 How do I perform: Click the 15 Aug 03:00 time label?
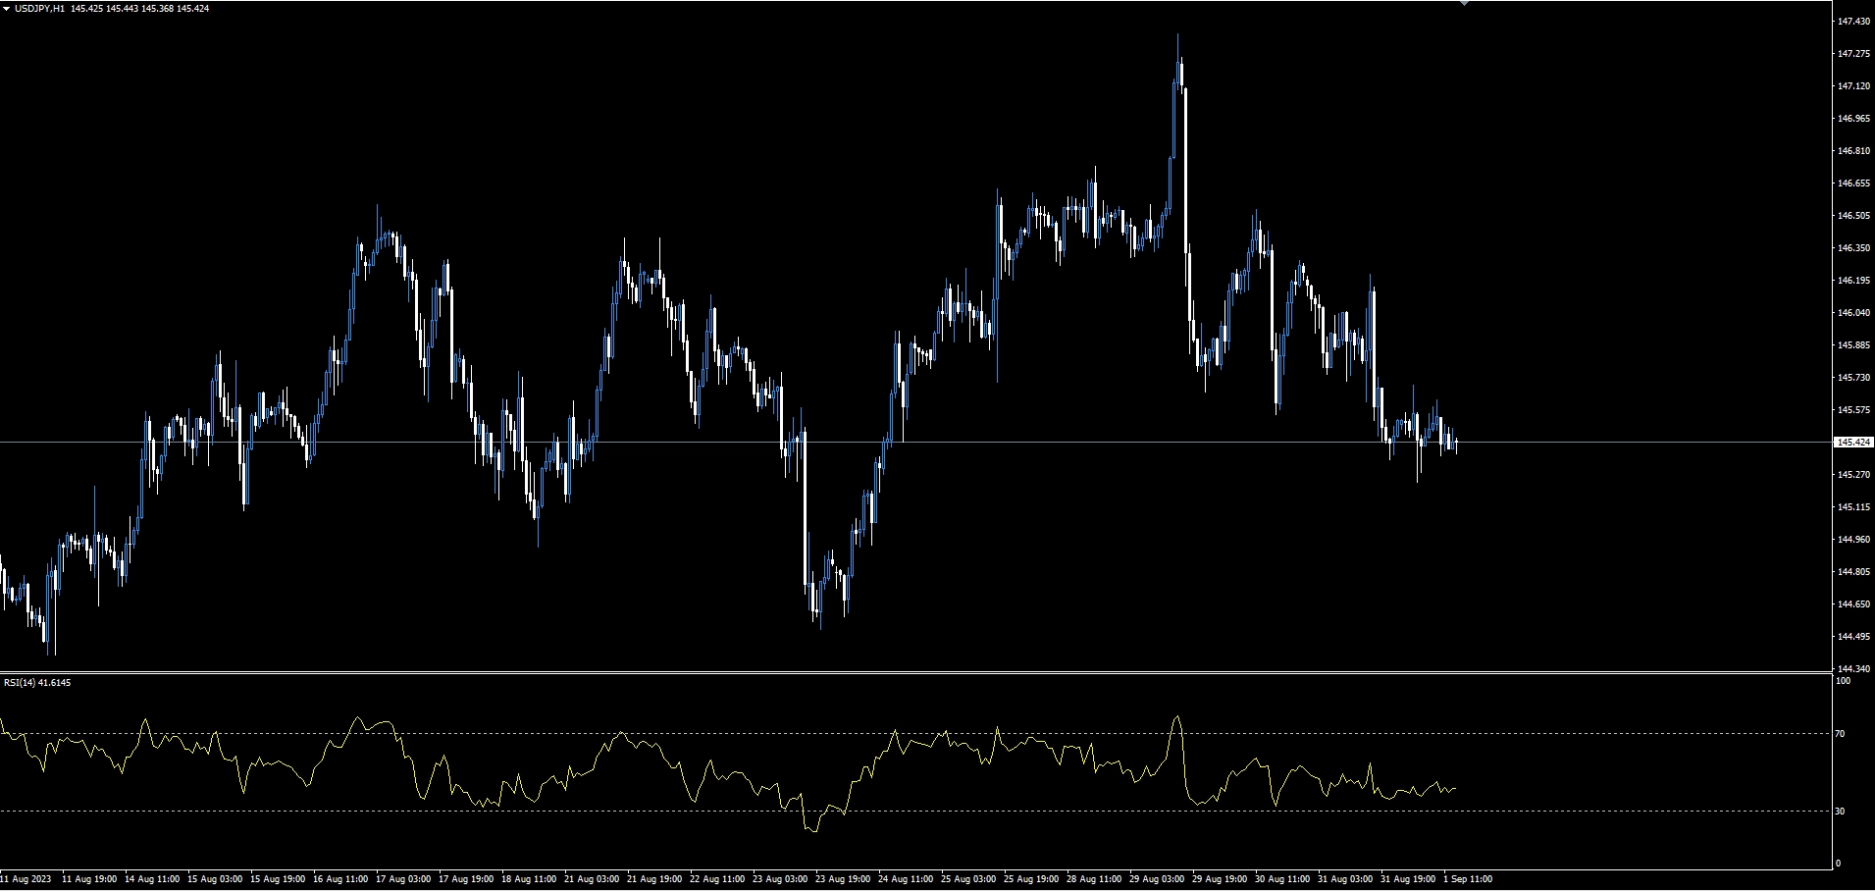[215, 879]
